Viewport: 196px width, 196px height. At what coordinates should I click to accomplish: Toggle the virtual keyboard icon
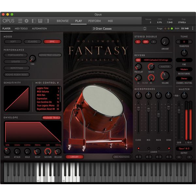click(x=40, y=21)
